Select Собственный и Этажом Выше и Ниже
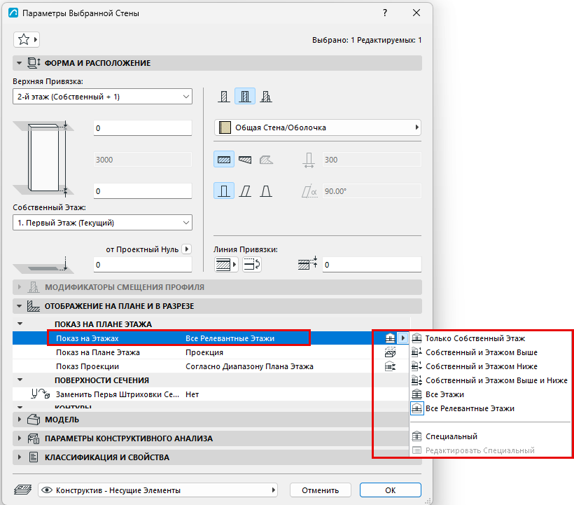The image size is (574, 505). 491,380
